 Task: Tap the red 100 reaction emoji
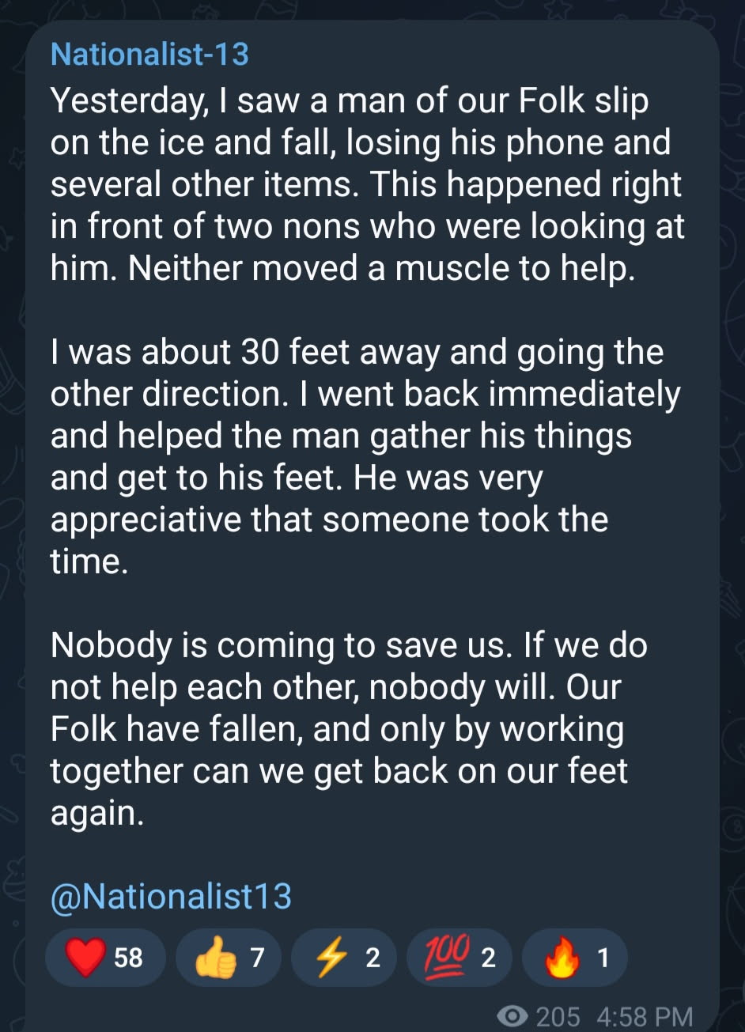pos(449,956)
